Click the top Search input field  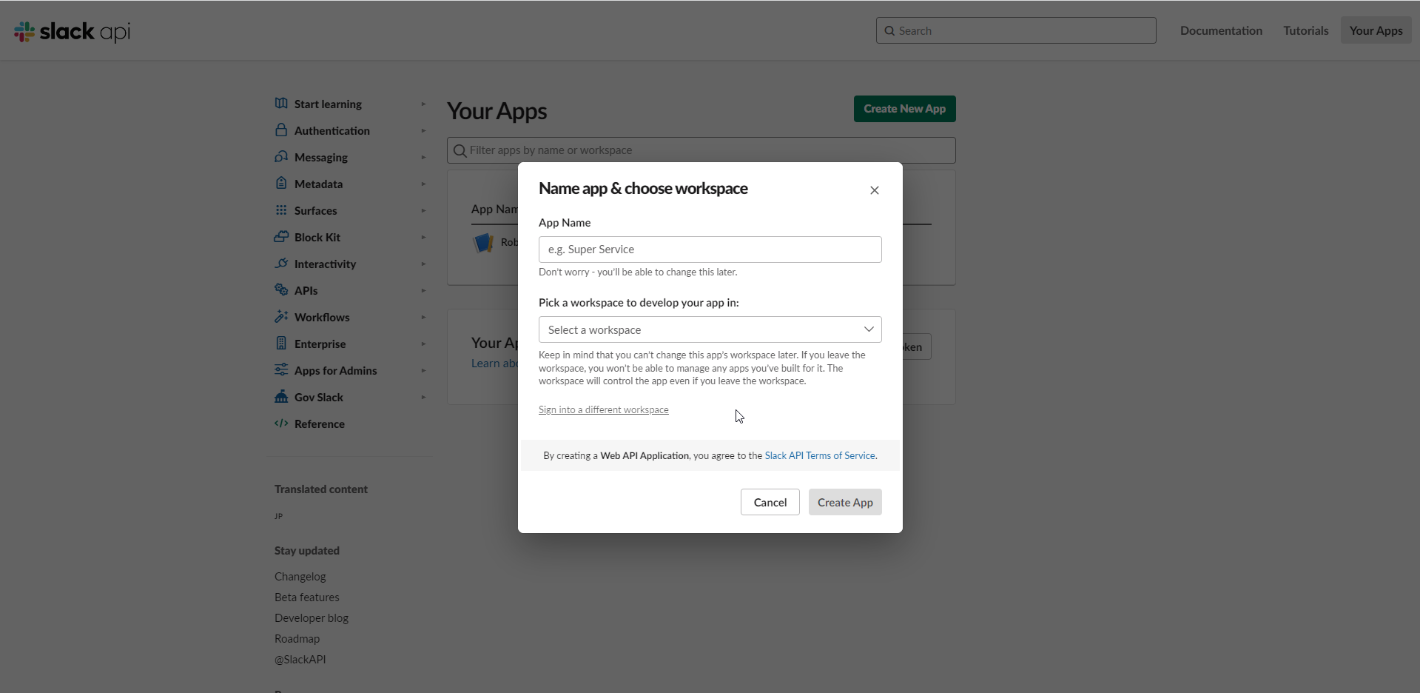[x=1016, y=30]
